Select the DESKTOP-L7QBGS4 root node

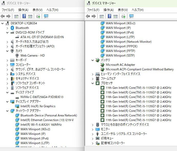24,23
